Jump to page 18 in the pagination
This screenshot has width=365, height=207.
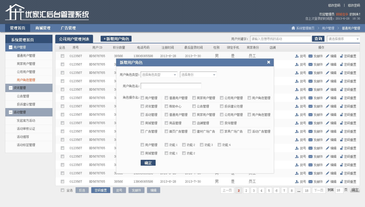(306, 191)
